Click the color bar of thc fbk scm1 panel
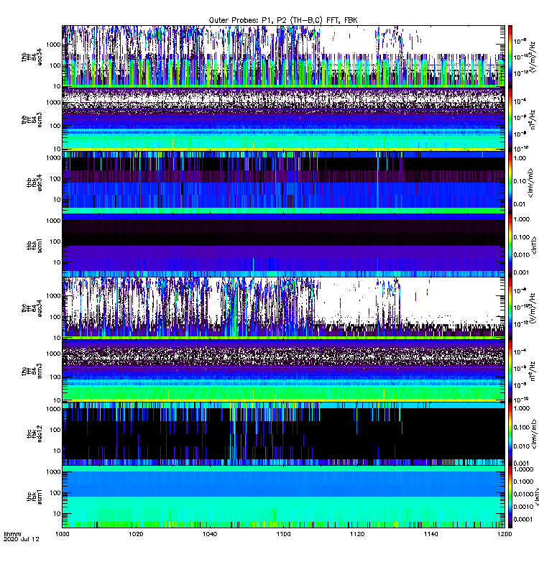The height and width of the screenshot is (575, 539). (510, 497)
